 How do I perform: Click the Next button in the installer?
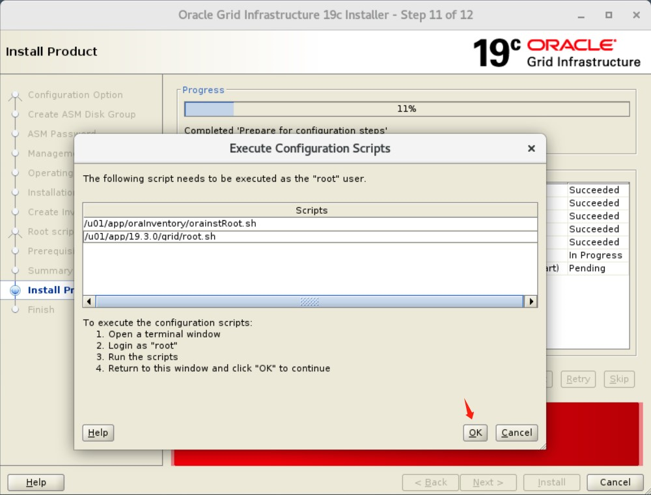click(x=488, y=482)
